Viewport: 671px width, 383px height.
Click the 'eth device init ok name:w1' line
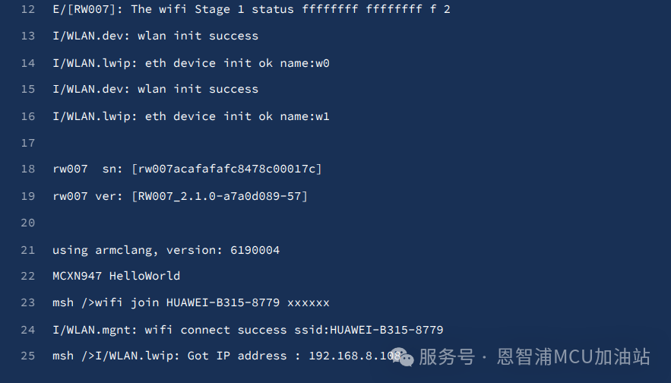[x=191, y=116]
